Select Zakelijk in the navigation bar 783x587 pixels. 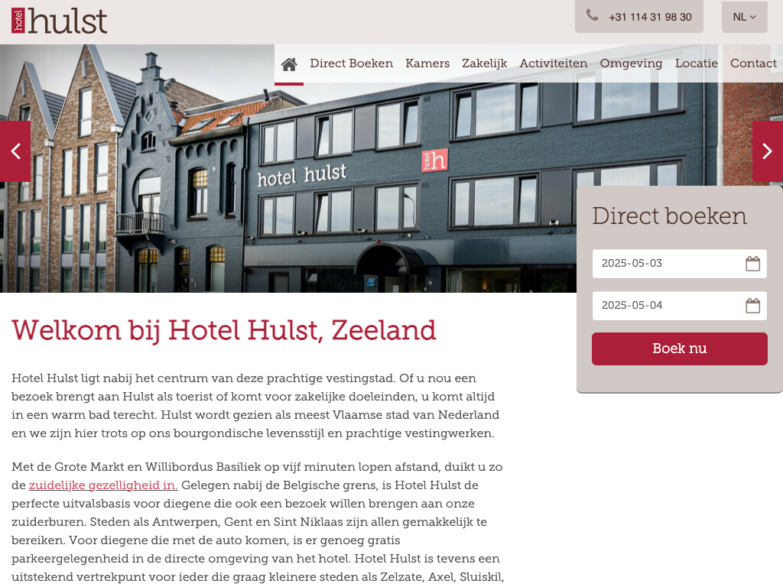click(484, 63)
